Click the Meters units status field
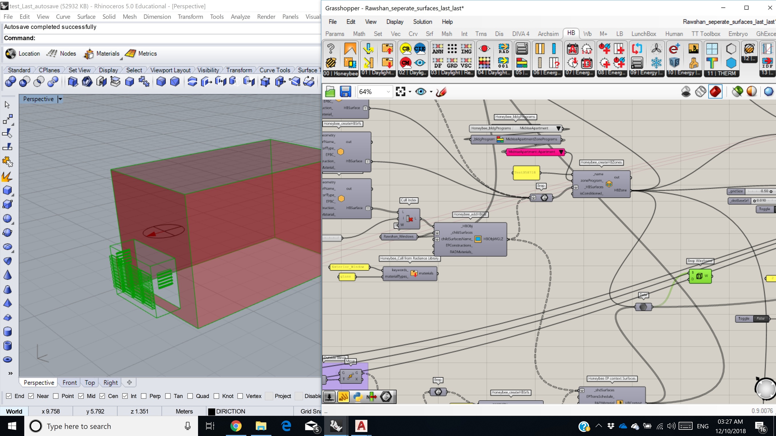Screen dimensions: 776x436 point(184,411)
